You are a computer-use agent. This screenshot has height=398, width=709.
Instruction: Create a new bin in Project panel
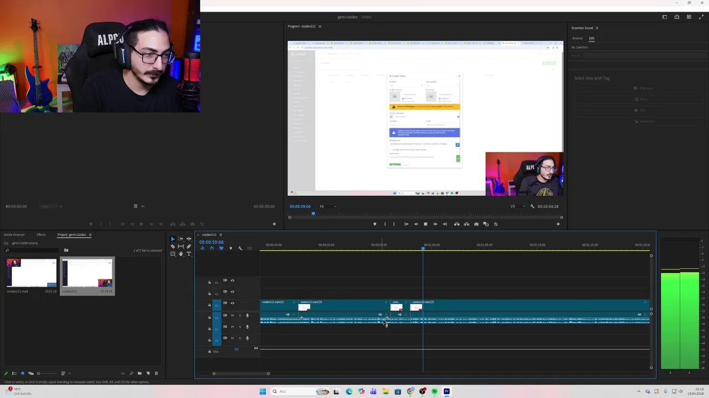[140, 373]
